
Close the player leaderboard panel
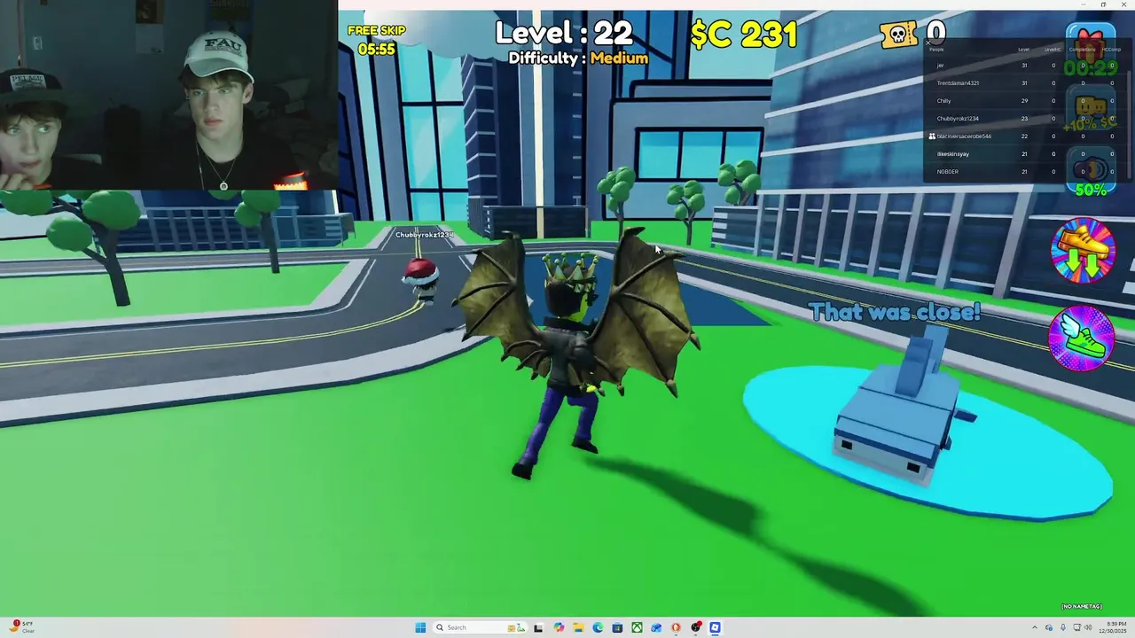point(928,42)
